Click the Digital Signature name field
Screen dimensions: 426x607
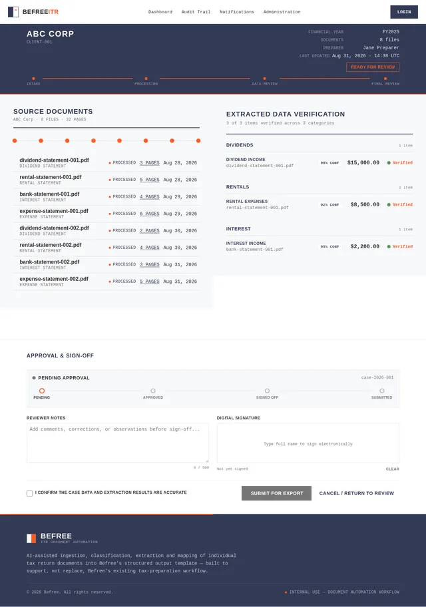(308, 443)
